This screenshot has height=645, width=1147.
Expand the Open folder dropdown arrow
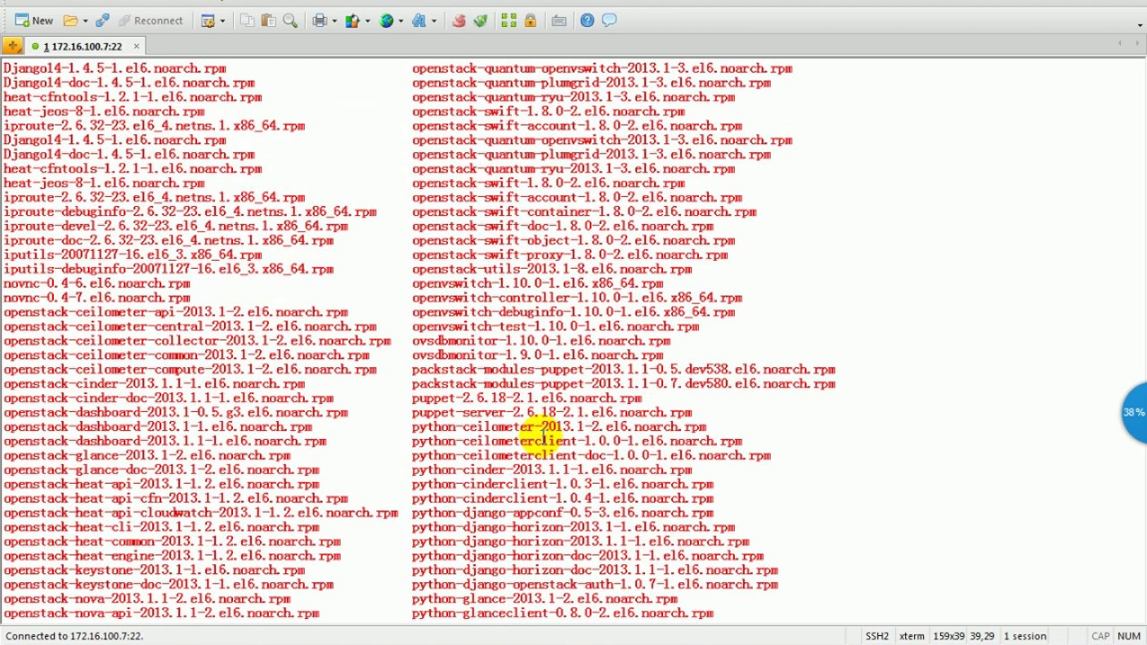[x=85, y=20]
